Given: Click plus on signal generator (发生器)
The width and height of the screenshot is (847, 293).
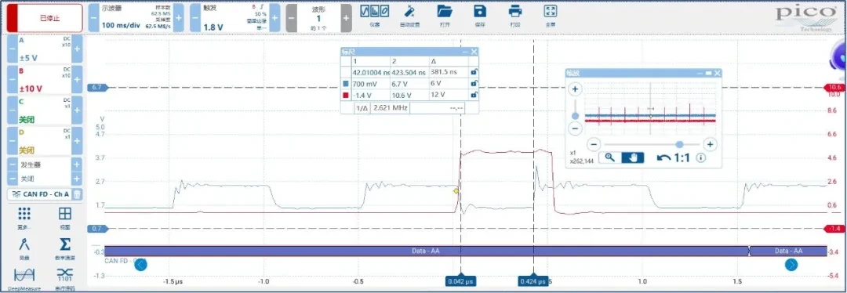Looking at the screenshot, I should pos(77,165).
